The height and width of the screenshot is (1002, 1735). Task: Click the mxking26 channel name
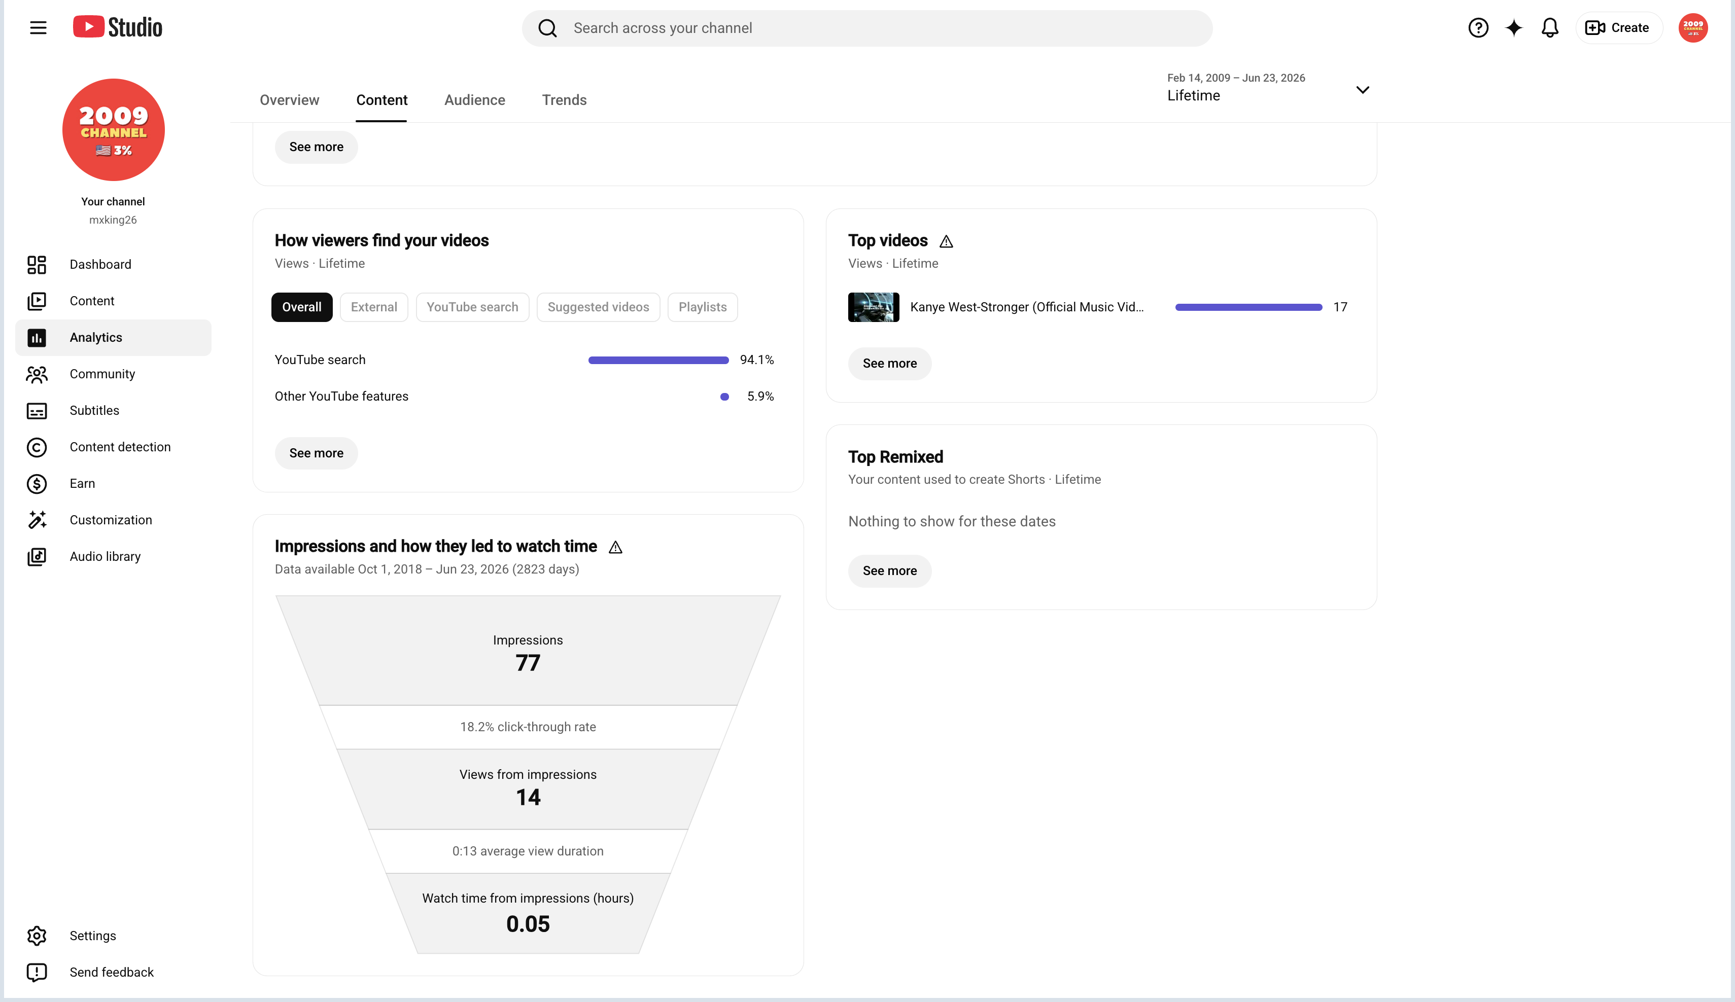point(113,220)
